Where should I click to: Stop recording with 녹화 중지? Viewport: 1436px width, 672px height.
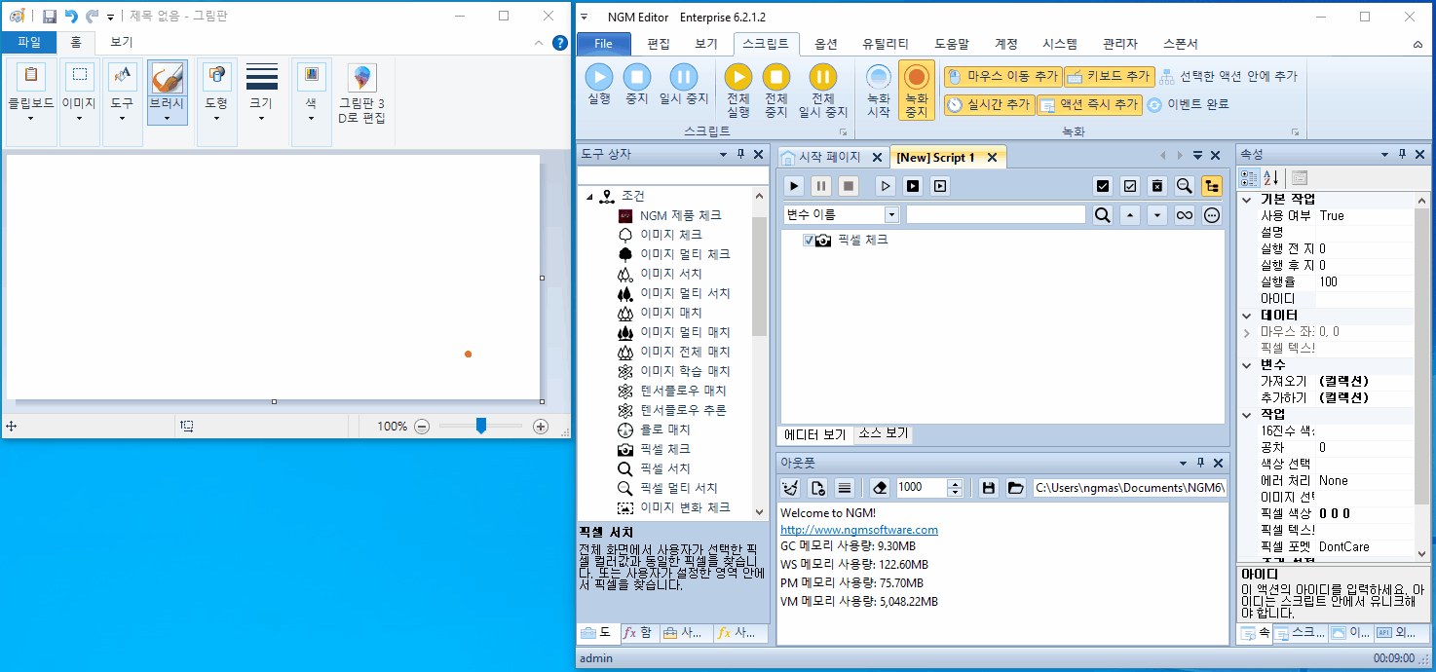coord(916,91)
